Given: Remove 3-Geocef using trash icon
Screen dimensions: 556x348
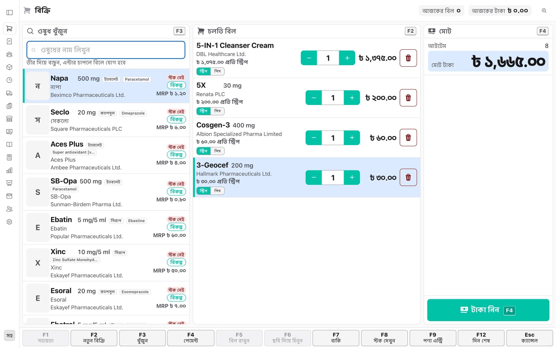Looking at the screenshot, I should pyautogui.click(x=408, y=177).
